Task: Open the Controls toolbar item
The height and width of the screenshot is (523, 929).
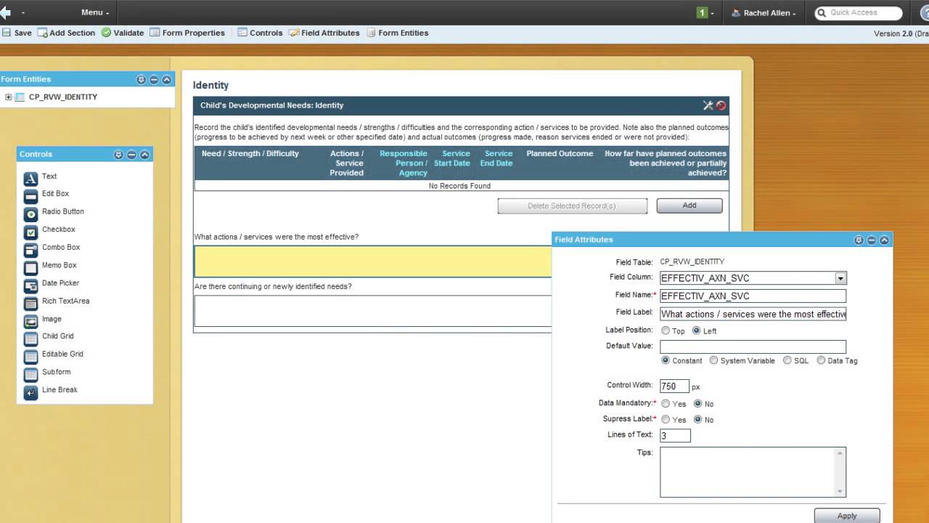Action: (260, 33)
